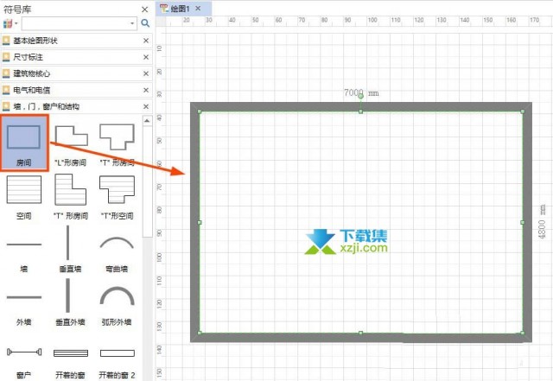Click the symbol library search field
The image size is (553, 381).
click(x=79, y=23)
